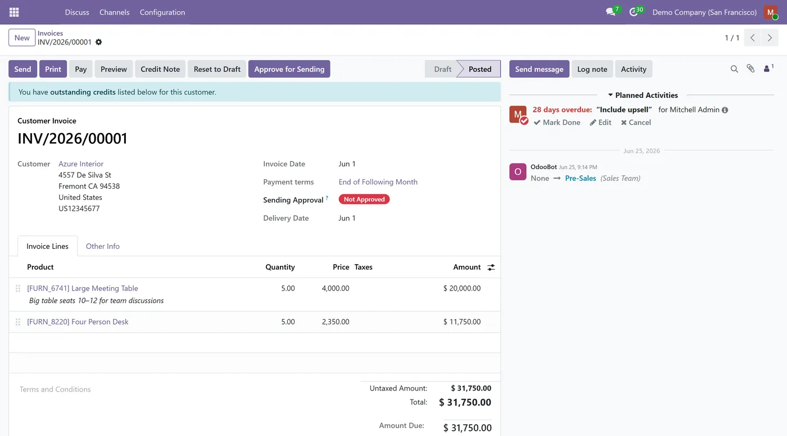Go to next record arrow

tap(770, 38)
